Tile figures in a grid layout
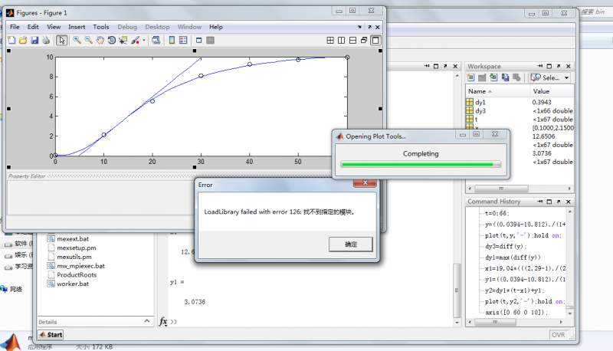This screenshot has height=351, width=613. click(330, 41)
